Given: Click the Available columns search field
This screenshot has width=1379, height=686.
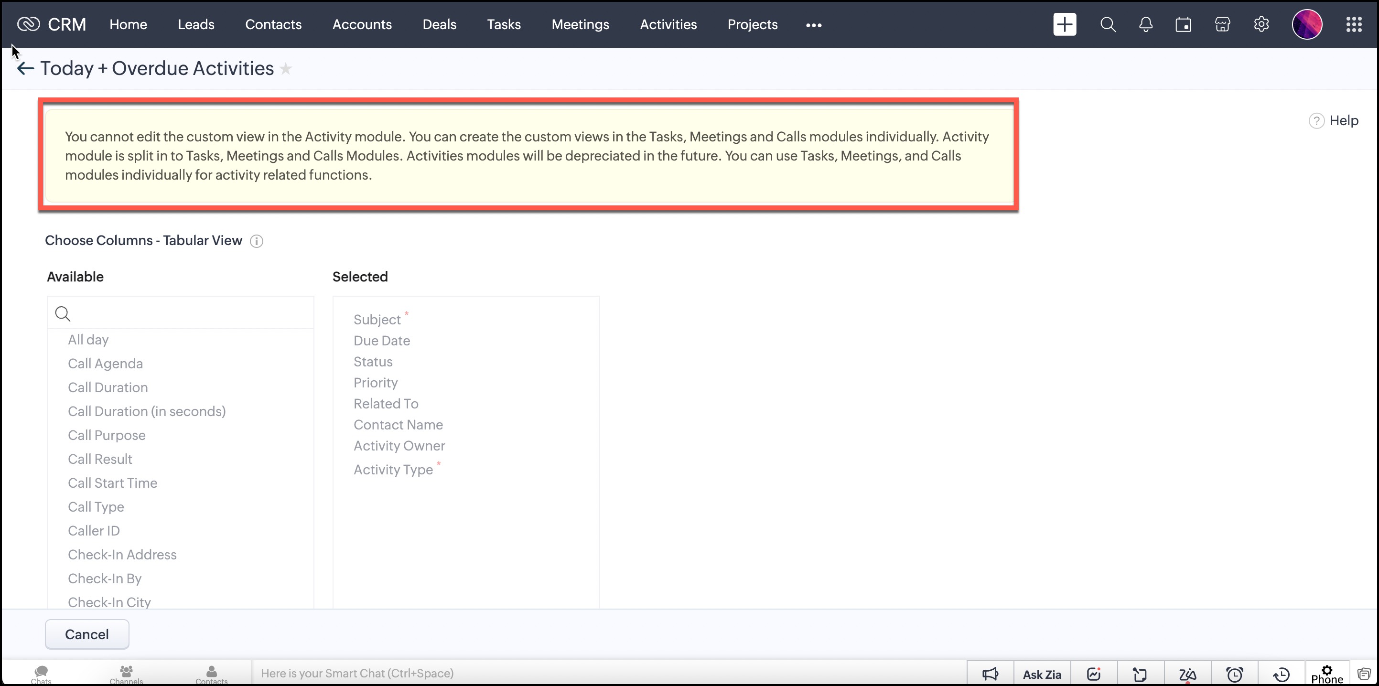Looking at the screenshot, I should pos(187,313).
